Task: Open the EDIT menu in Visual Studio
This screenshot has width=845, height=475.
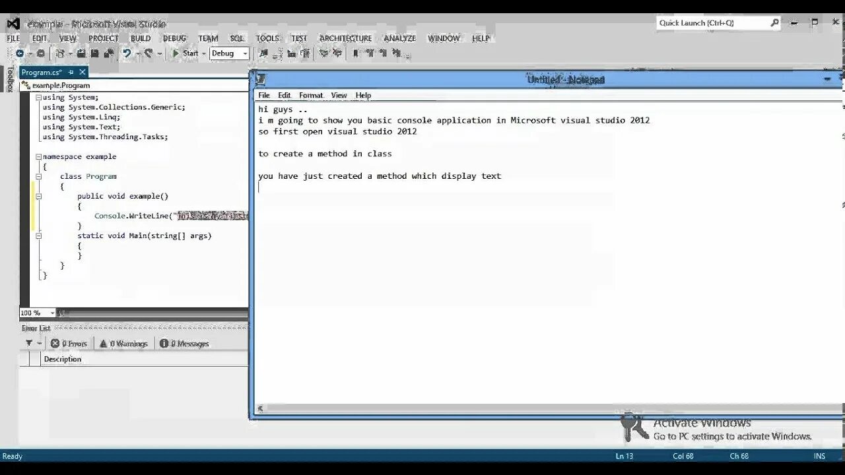Action: coord(40,38)
